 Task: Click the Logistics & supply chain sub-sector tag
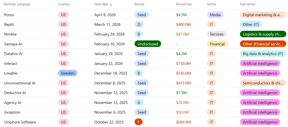point(263,34)
